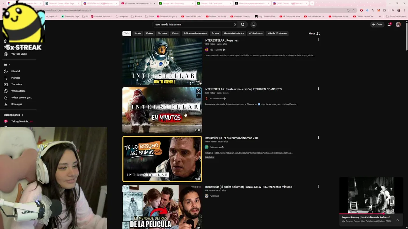Select the Subidos recientemente chip
Image resolution: width=408 pixels, height=229 pixels.
(195, 33)
